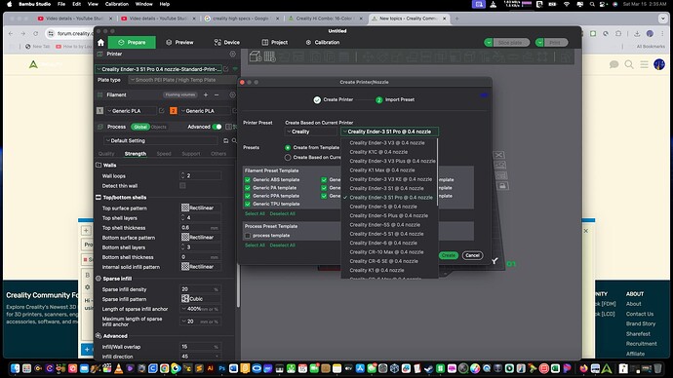Viewport: 673px width, 378px height.
Task: Click Select All under Filament Preset Template
Action: point(255,213)
